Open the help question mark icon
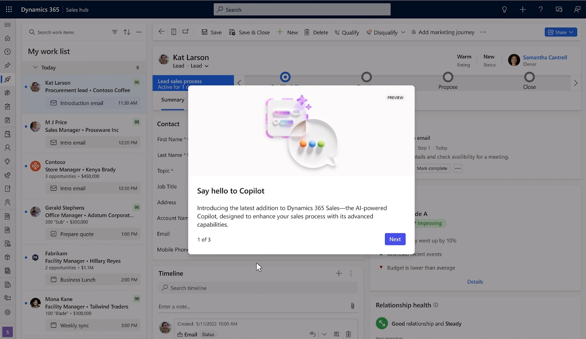This screenshot has width=586, height=339. click(x=541, y=9)
